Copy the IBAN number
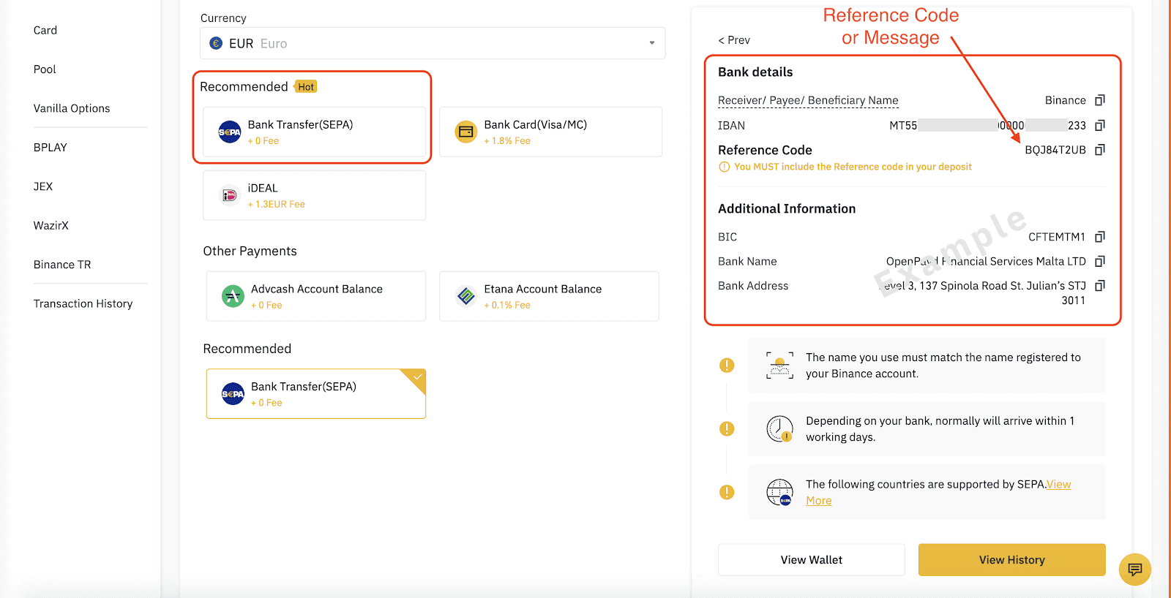The image size is (1171, 598). [x=1099, y=126]
